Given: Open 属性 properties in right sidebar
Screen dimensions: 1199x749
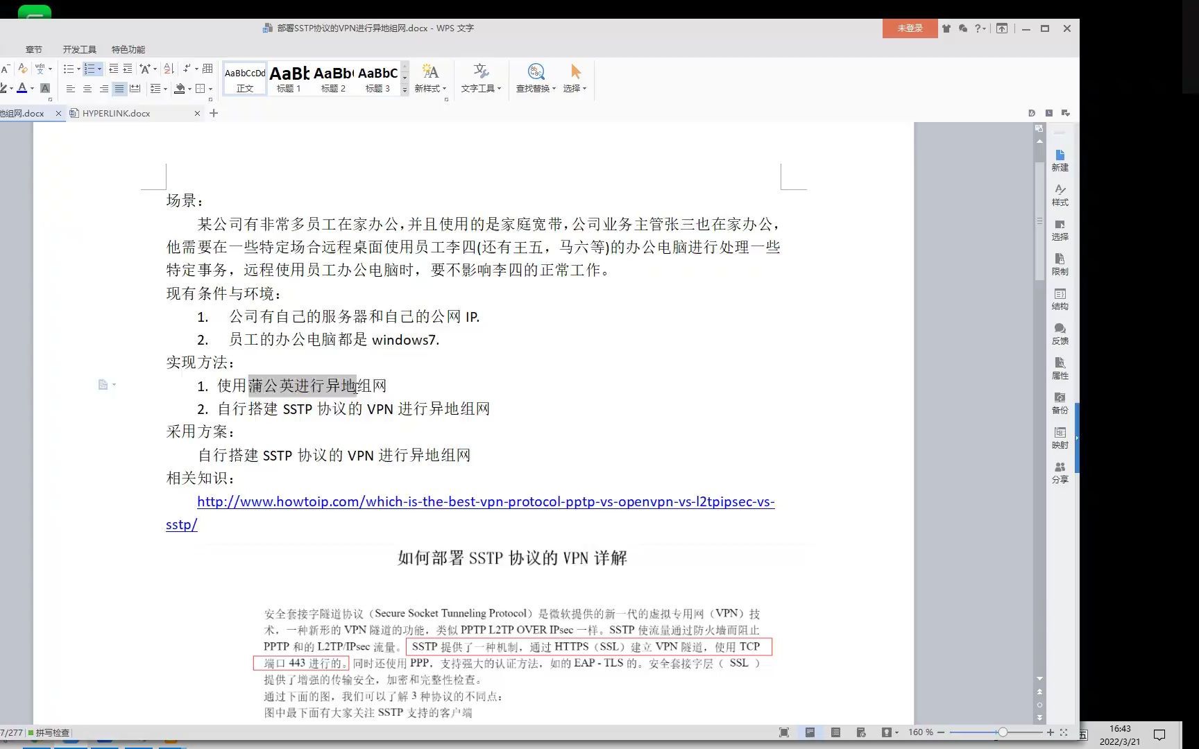Looking at the screenshot, I should tap(1060, 368).
